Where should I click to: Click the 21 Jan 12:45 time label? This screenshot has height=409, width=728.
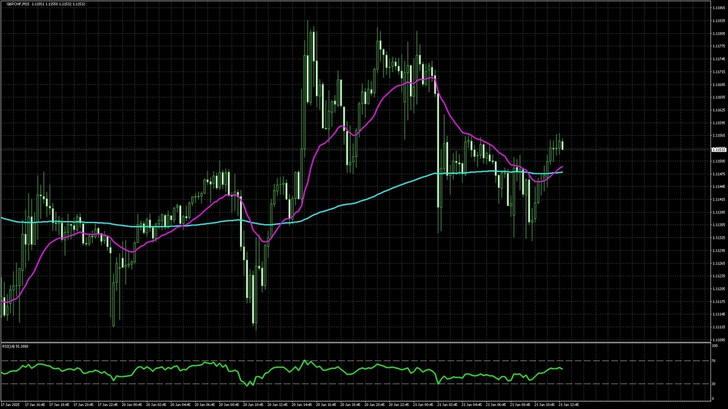point(568,404)
